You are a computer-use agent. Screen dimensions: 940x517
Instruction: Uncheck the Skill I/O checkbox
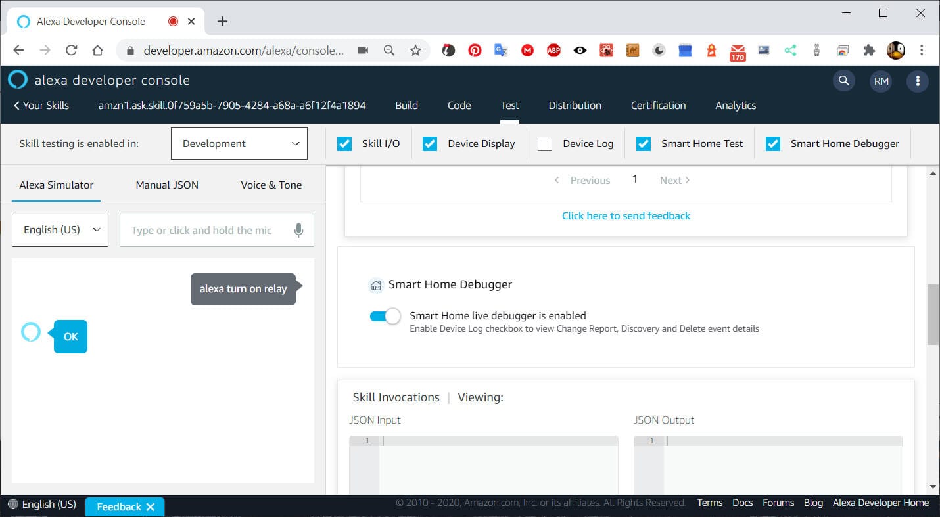344,143
